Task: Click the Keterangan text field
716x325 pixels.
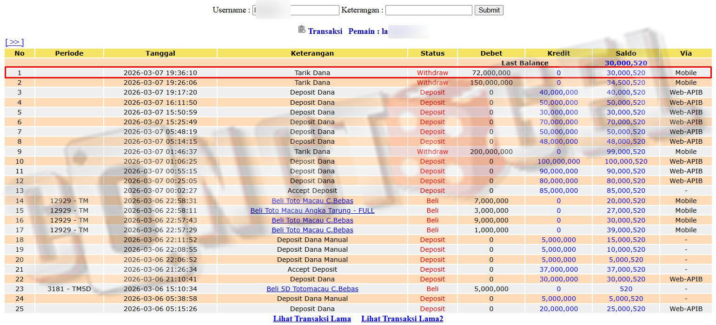Action: pos(428,10)
